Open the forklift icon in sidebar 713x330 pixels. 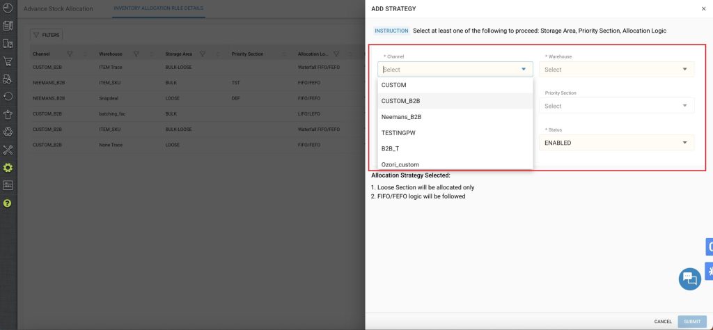coord(8,79)
